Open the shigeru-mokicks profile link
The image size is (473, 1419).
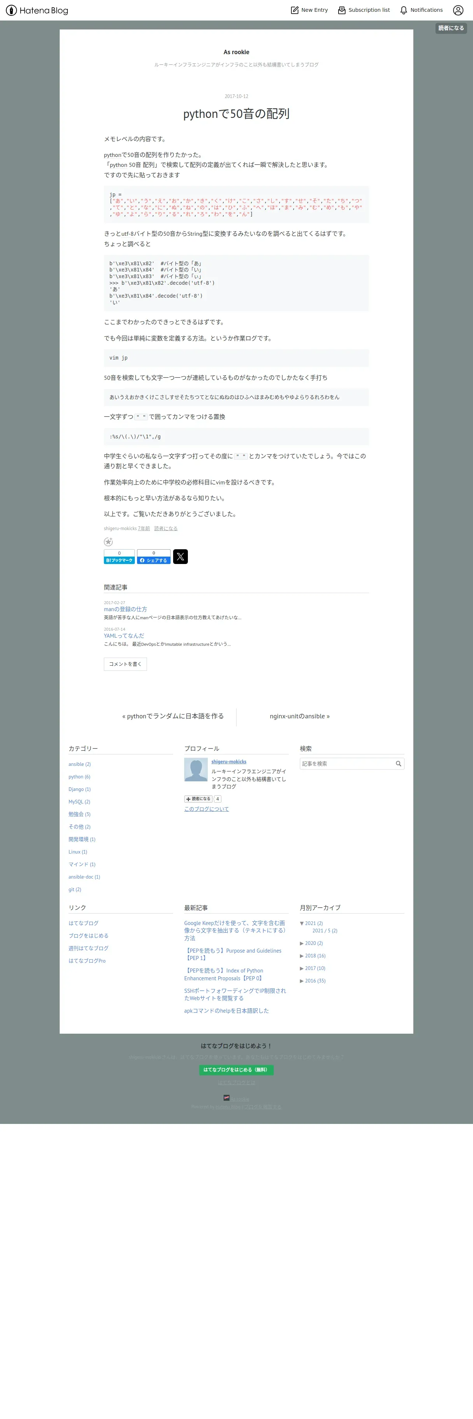point(229,762)
